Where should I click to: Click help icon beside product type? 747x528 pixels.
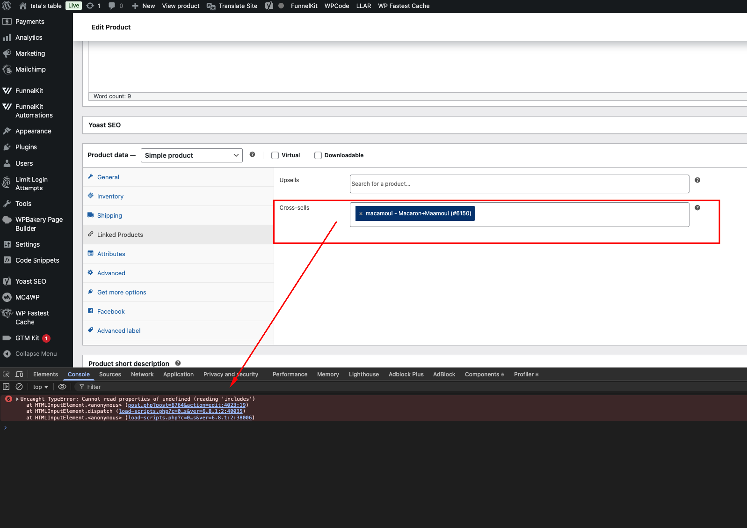[252, 154]
